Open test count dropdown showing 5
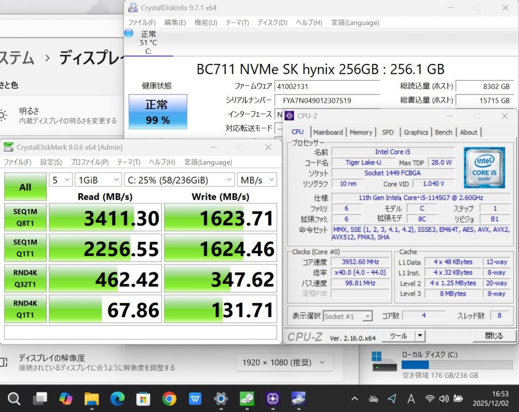 point(61,180)
